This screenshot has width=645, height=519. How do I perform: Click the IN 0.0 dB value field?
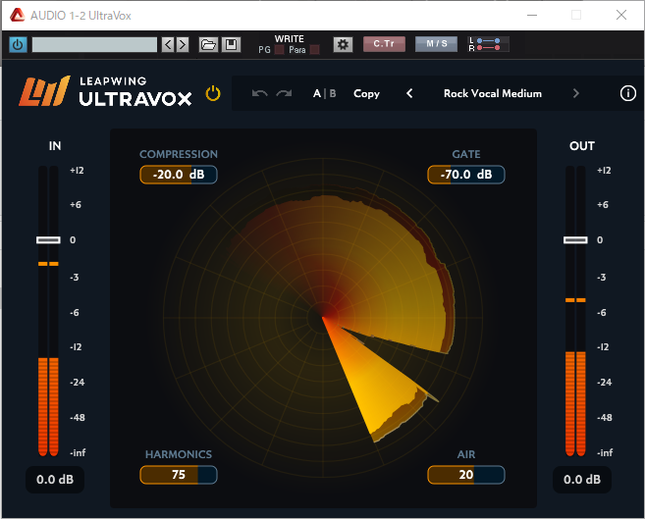coord(55,480)
